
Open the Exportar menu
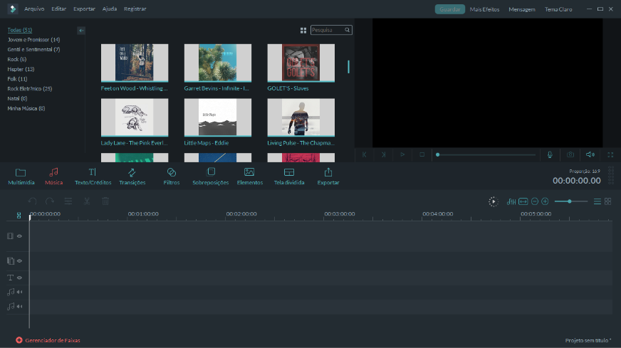(84, 9)
